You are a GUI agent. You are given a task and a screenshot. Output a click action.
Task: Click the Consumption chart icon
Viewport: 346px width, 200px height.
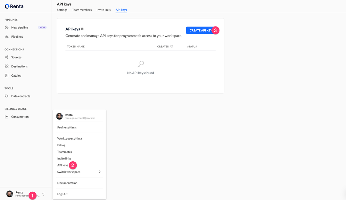[7, 116]
